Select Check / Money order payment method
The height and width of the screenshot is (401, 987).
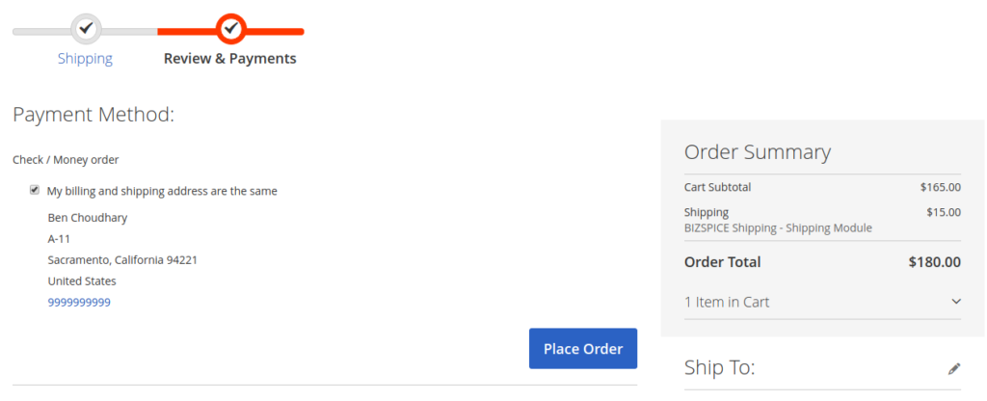[66, 160]
